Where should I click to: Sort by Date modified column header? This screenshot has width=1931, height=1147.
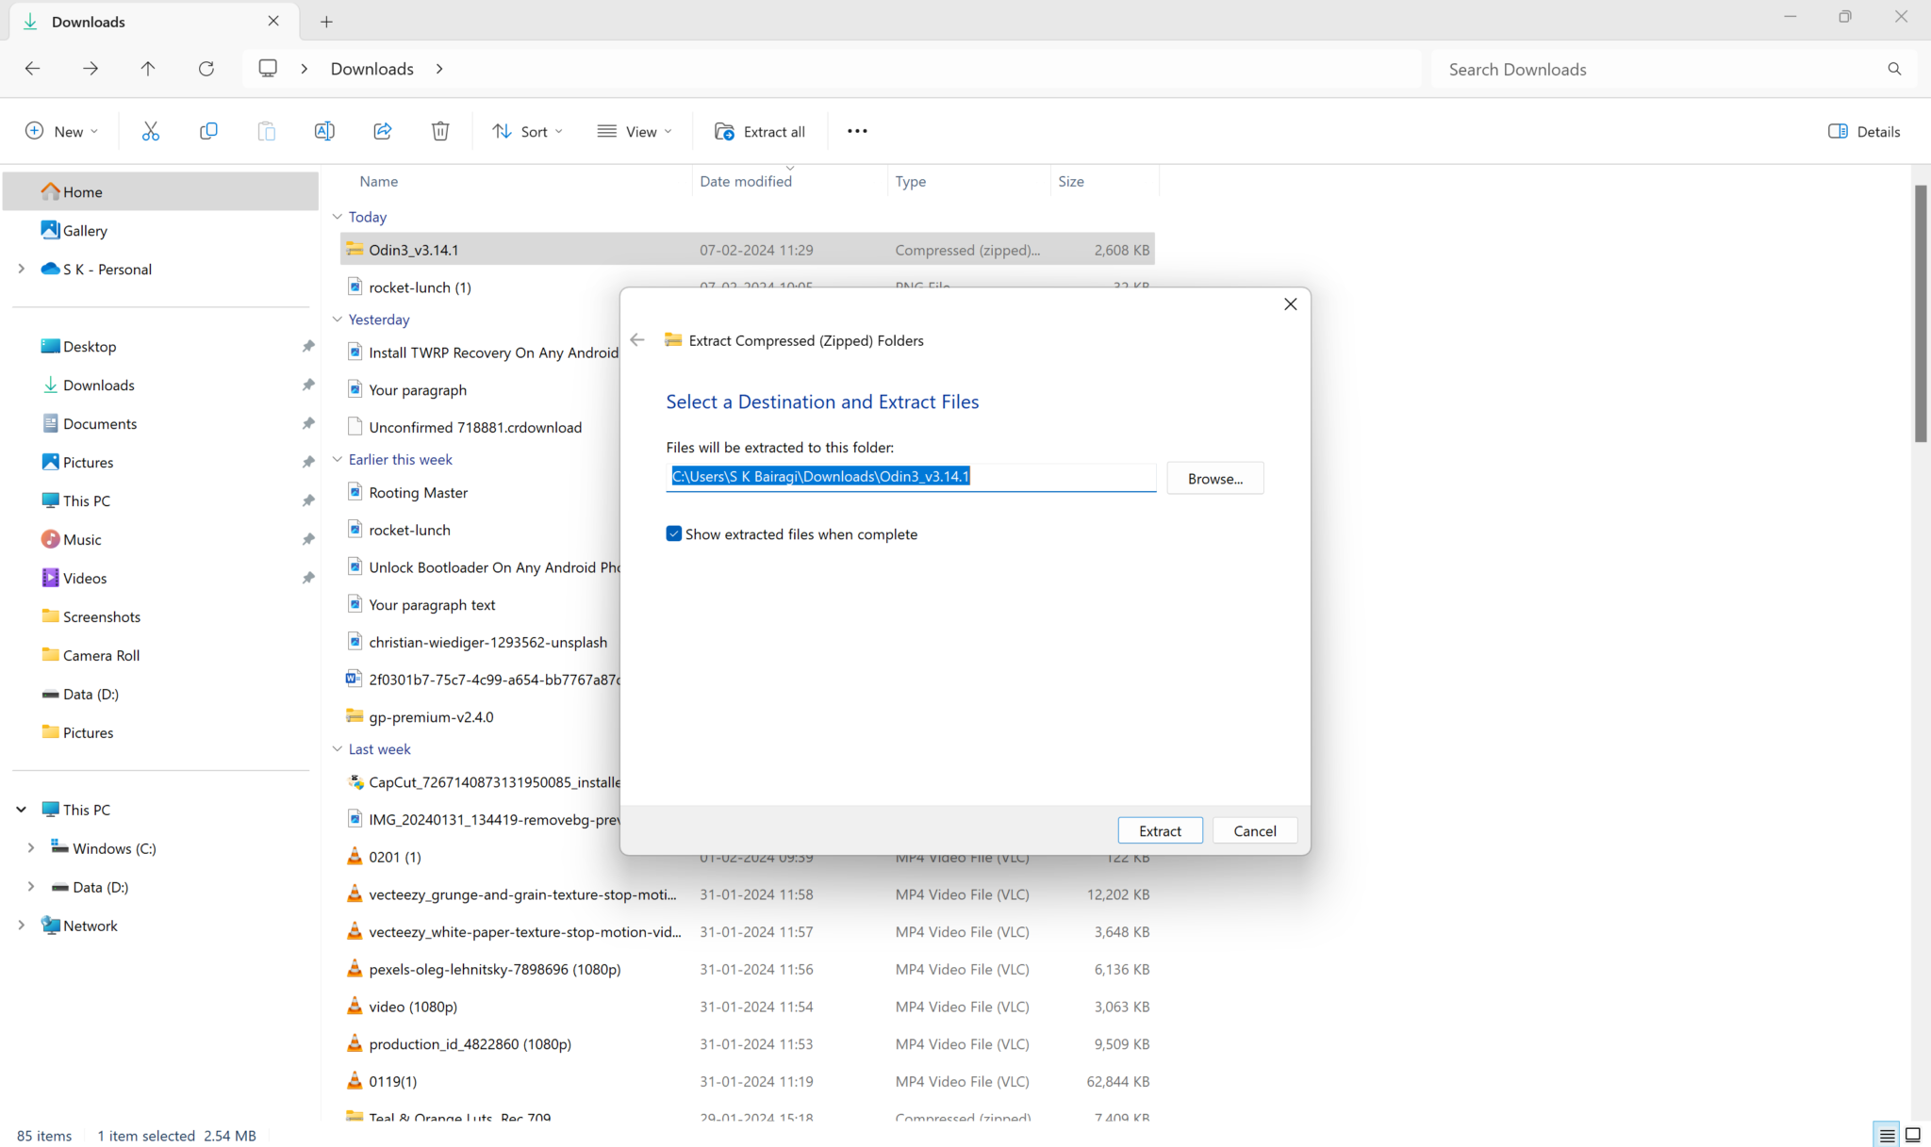[x=745, y=181]
